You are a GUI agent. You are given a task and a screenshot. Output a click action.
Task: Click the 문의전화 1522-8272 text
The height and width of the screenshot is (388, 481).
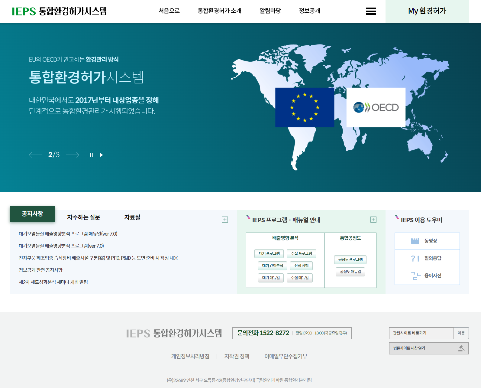[263, 333]
